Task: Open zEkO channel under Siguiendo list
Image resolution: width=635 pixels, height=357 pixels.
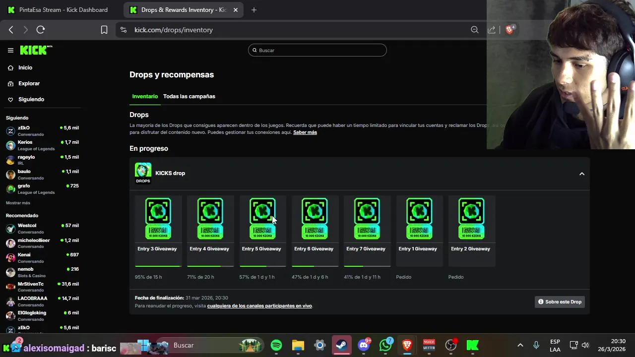Action: (42, 131)
